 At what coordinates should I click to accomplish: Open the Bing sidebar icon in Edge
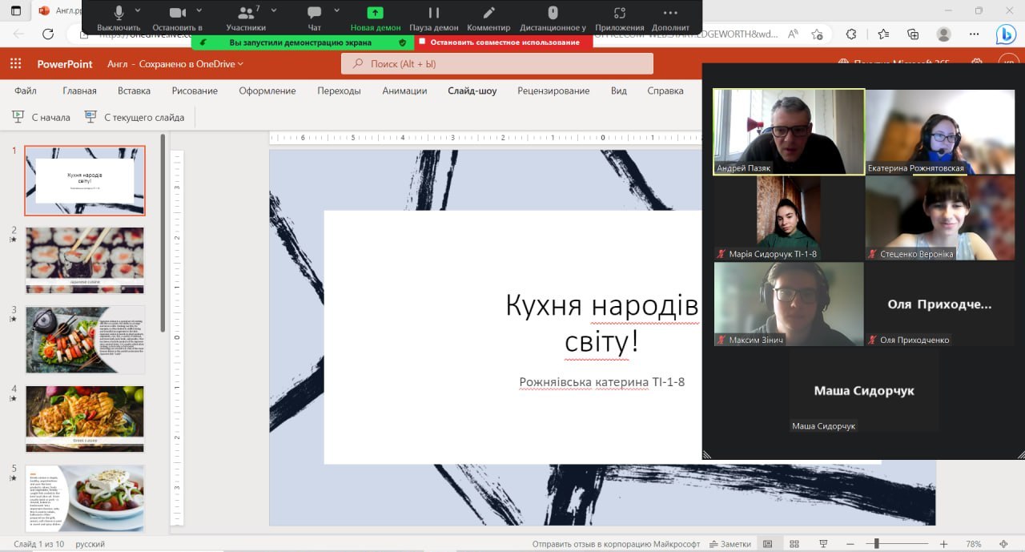pos(1006,34)
